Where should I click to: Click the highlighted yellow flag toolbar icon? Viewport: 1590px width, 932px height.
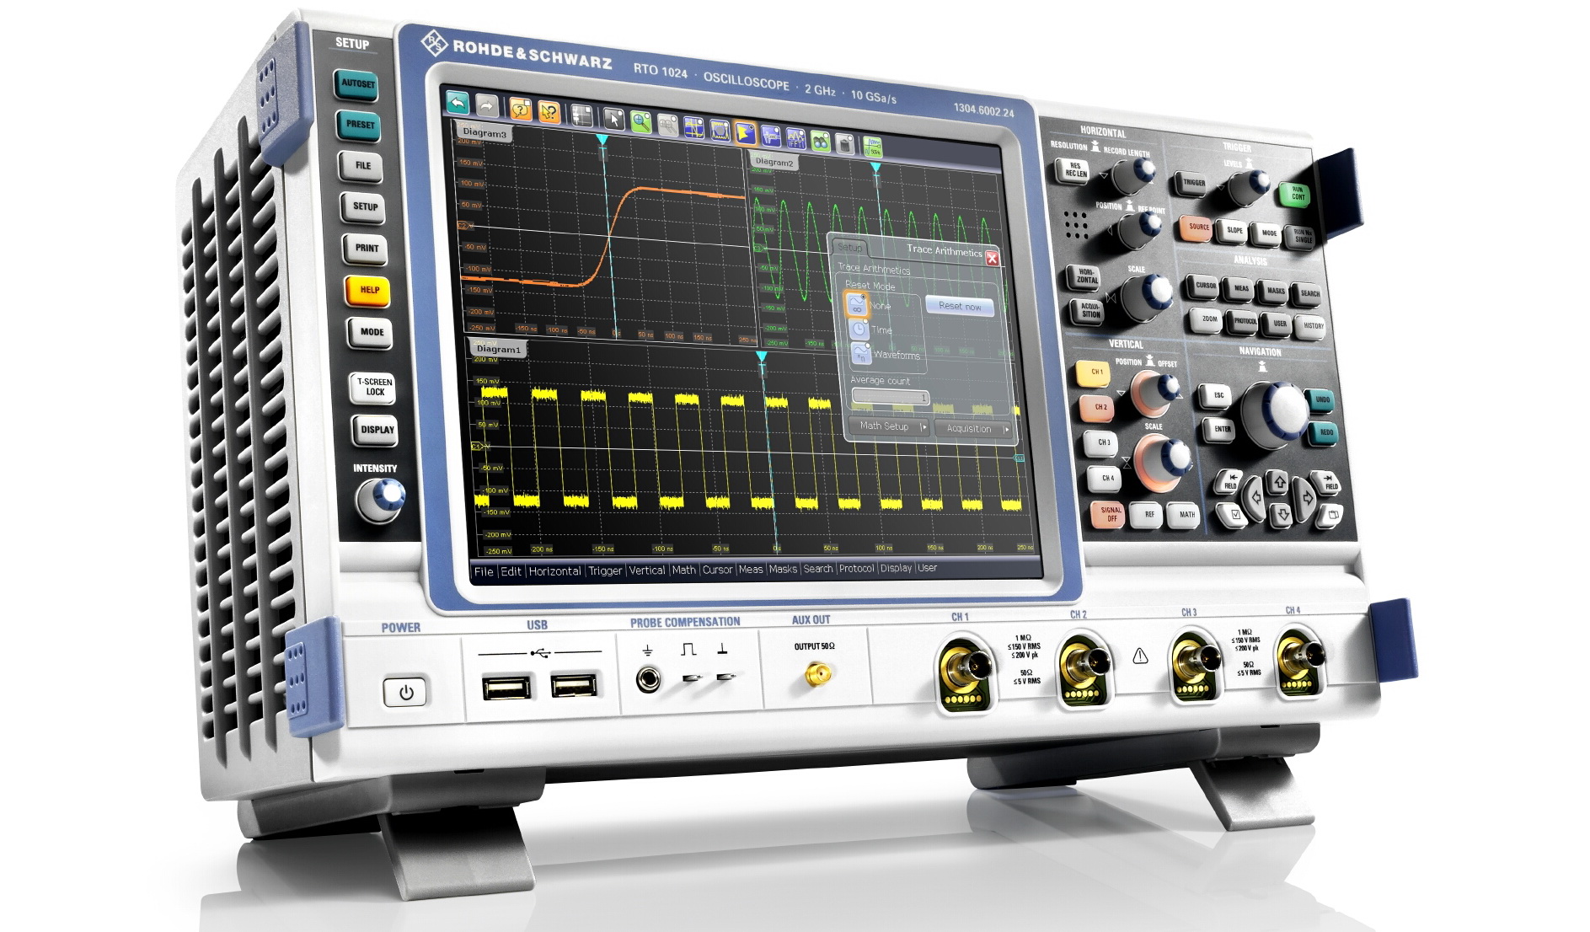coord(745,132)
